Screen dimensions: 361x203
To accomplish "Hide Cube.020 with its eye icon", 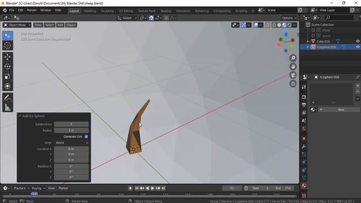I will pyautogui.click(x=358, y=41).
